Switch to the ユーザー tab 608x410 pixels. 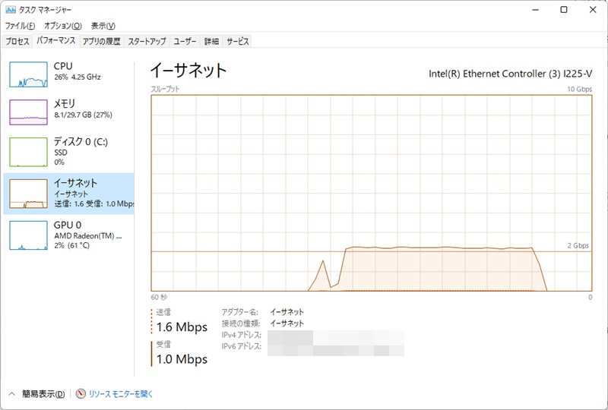tap(185, 41)
